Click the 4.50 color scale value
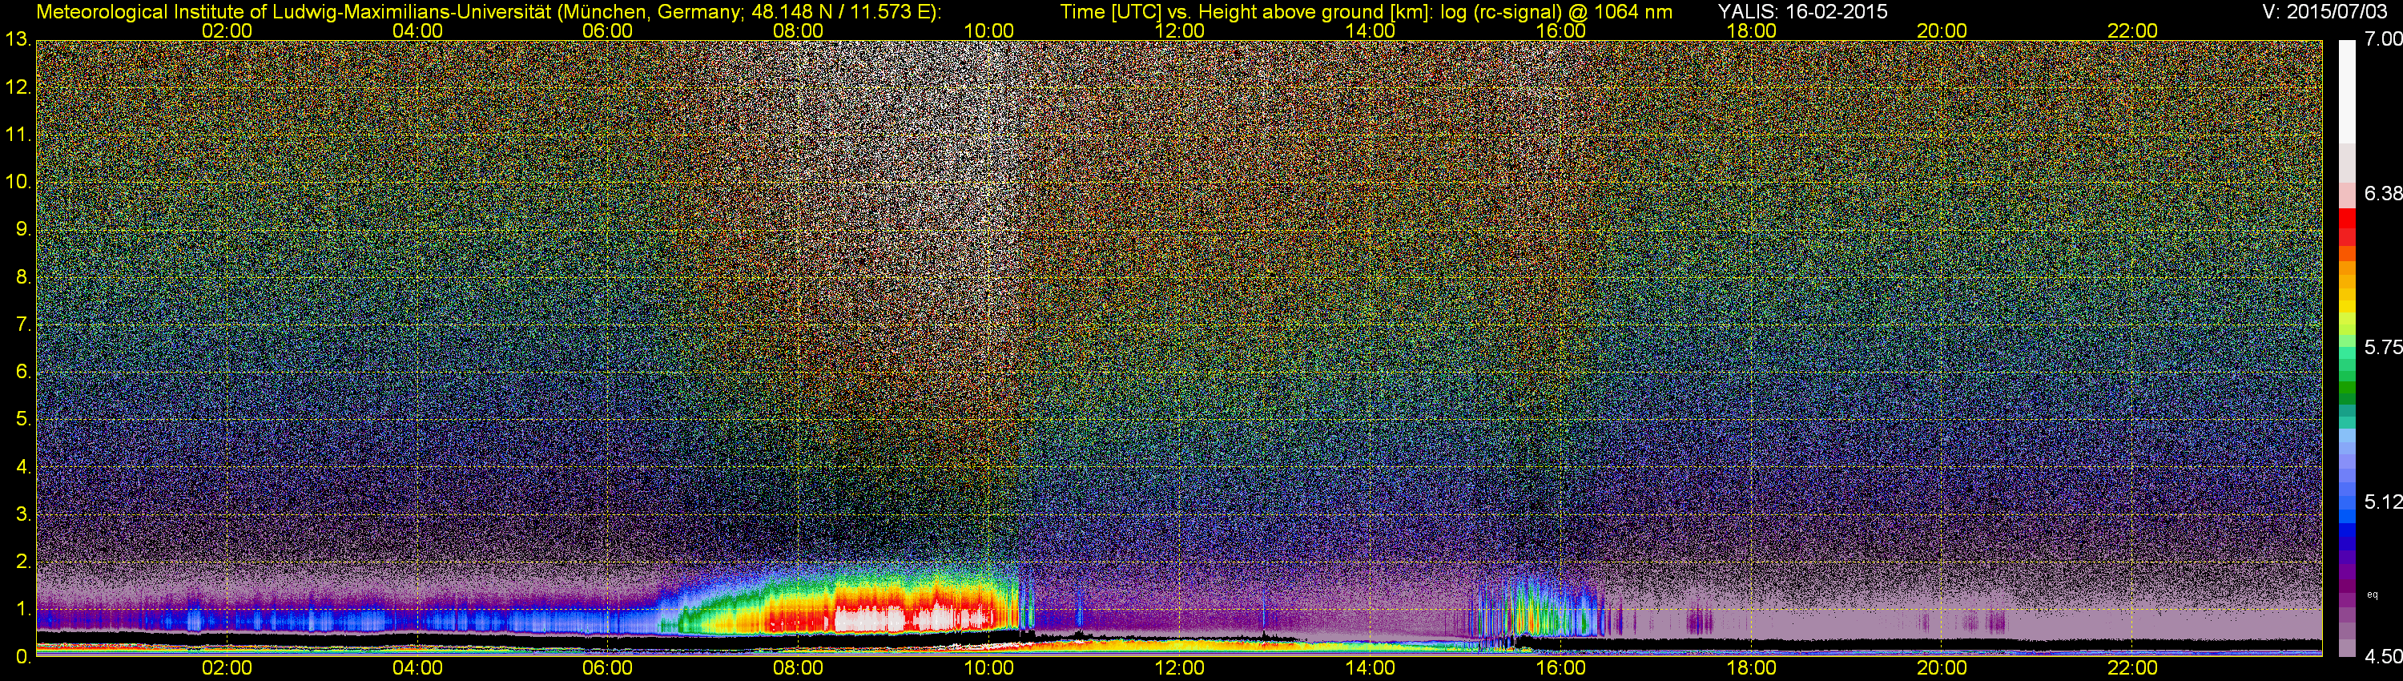Image resolution: width=2403 pixels, height=681 pixels. click(2382, 657)
